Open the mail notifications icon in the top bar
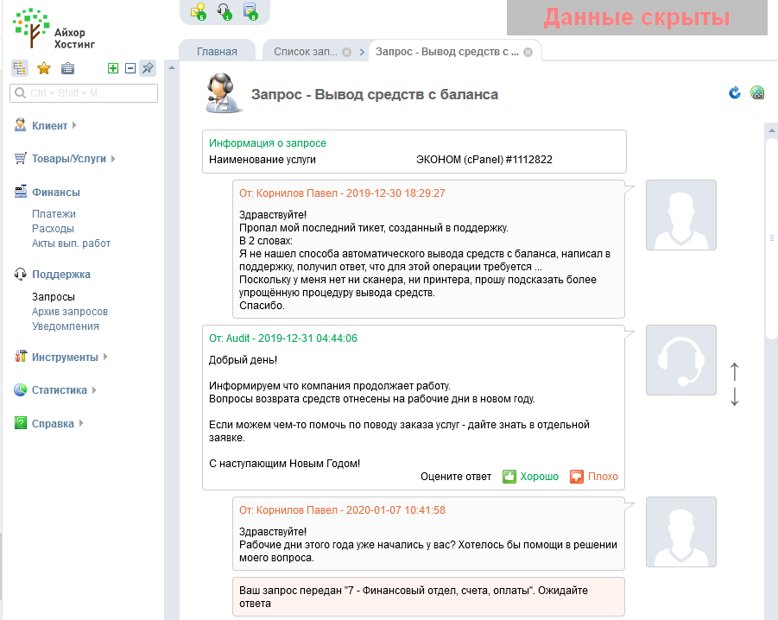This screenshot has width=778, height=620. click(x=198, y=11)
